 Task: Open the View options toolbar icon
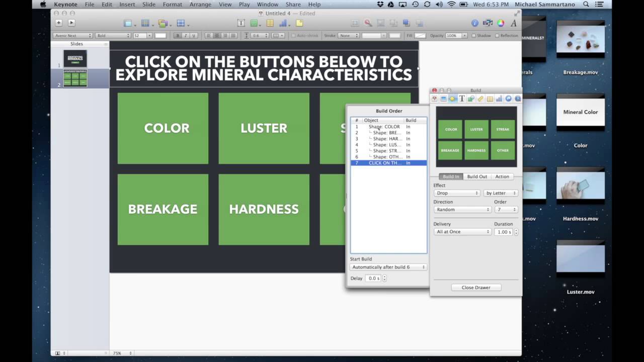click(129, 23)
